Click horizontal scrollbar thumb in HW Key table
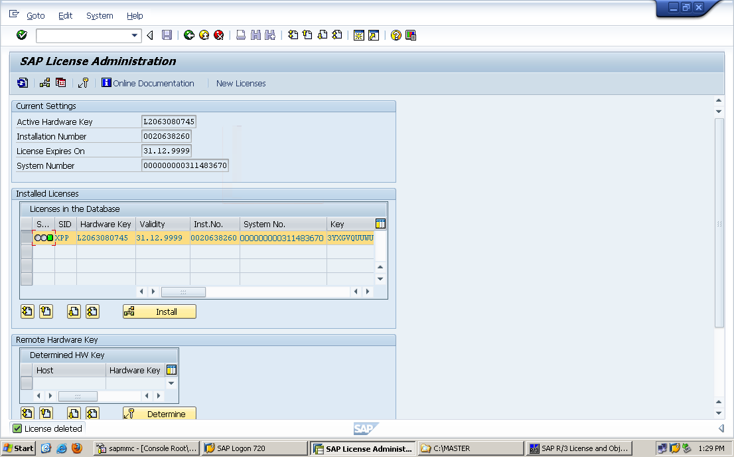This screenshot has width=734, height=457. 78,396
